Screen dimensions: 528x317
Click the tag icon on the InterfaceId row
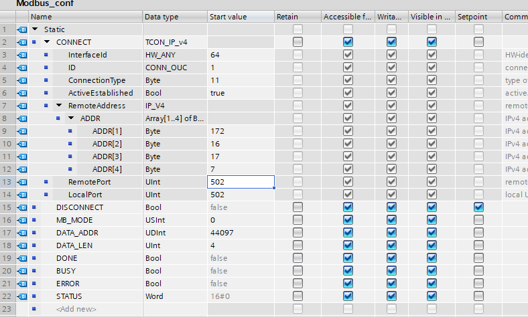coord(22,55)
